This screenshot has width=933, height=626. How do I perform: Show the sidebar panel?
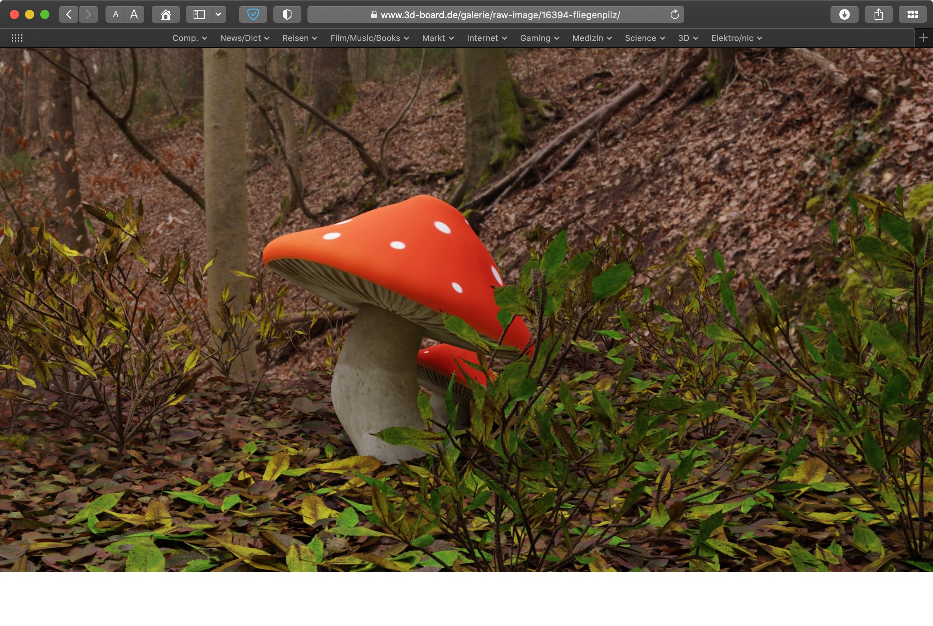pyautogui.click(x=199, y=15)
